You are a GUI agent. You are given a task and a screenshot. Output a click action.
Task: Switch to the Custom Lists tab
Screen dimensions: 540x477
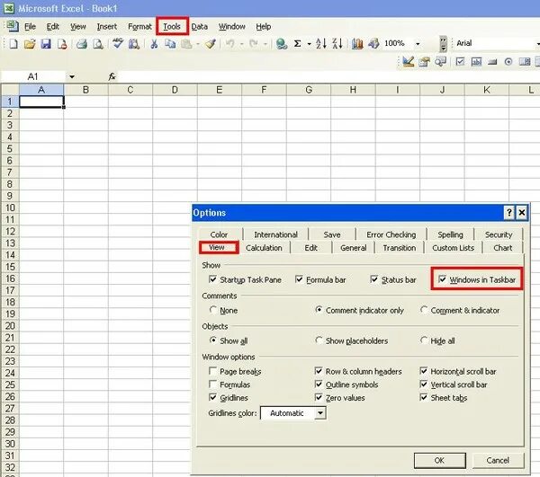tap(454, 248)
